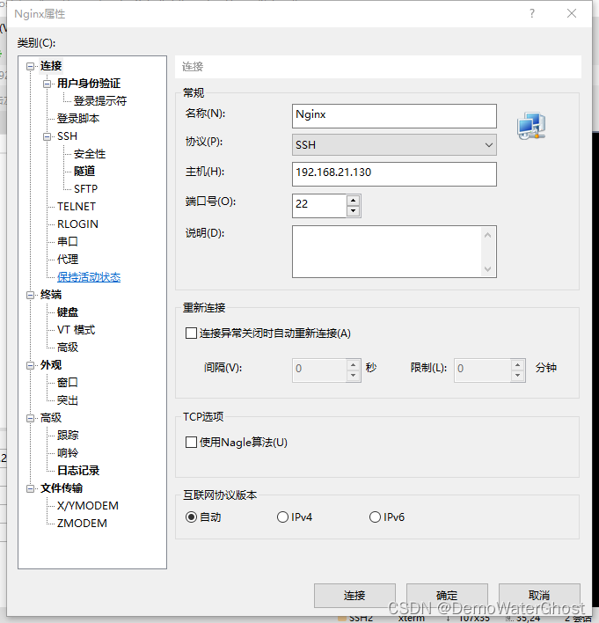Select VT 模式 under 终端
Screen dimensions: 599x623
click(77, 330)
